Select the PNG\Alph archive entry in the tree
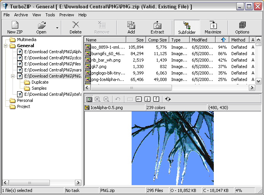 (x=53, y=52)
